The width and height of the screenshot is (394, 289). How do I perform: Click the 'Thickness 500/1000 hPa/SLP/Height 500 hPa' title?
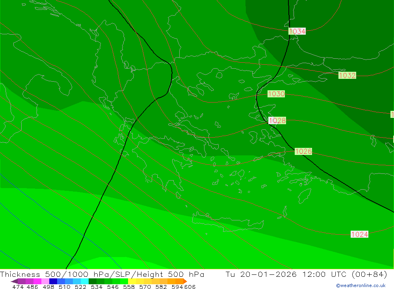tap(102, 274)
